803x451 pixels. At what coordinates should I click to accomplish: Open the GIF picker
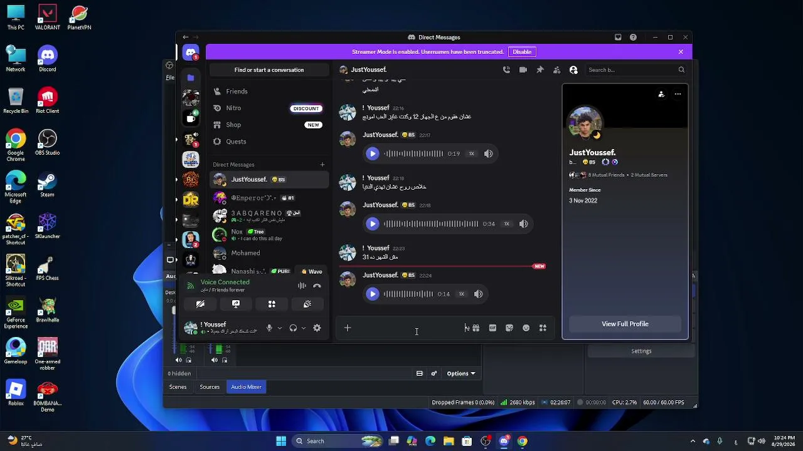[492, 328]
